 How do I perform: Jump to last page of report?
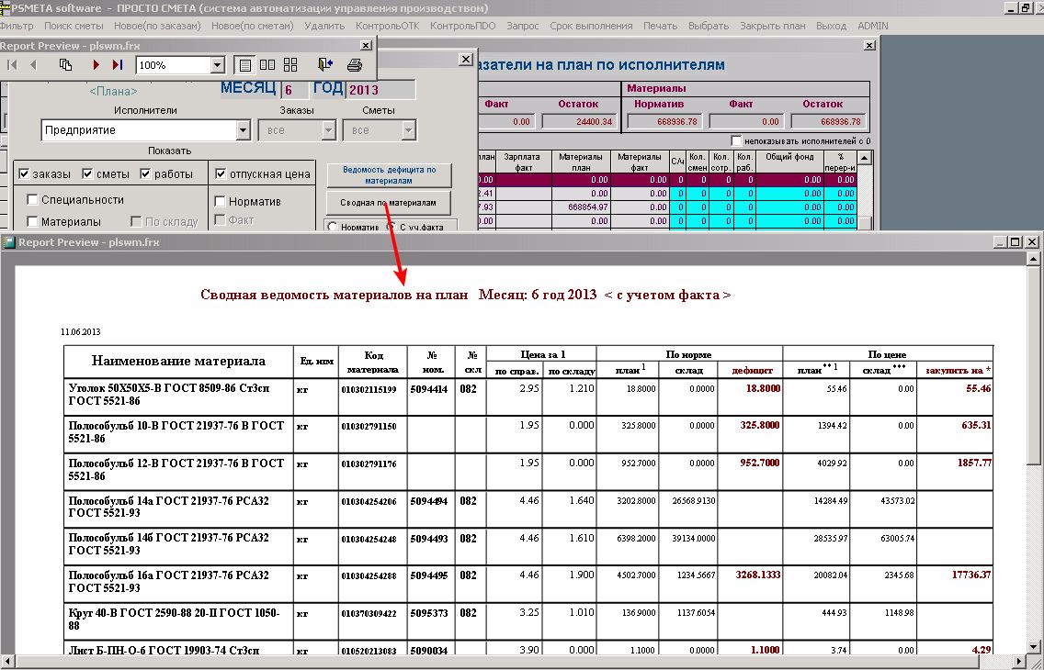117,65
